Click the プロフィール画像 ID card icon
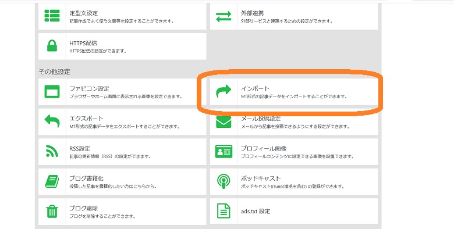This screenshot has width=454, height=229. (x=224, y=152)
